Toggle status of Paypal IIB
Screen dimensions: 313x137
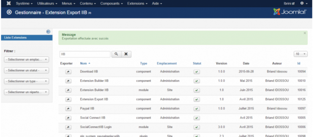pos(197,109)
